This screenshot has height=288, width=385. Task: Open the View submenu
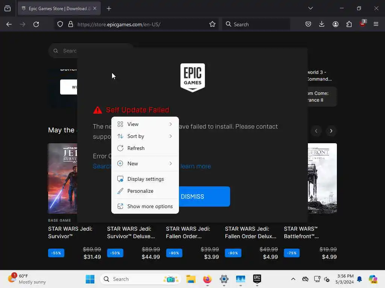click(x=145, y=124)
